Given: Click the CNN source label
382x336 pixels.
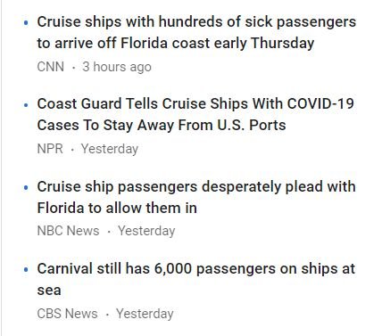Looking at the screenshot, I should (50, 67).
